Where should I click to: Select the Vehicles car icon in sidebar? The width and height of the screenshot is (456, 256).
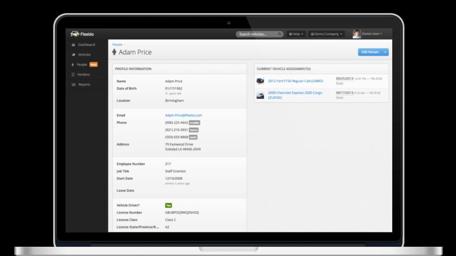74,55
